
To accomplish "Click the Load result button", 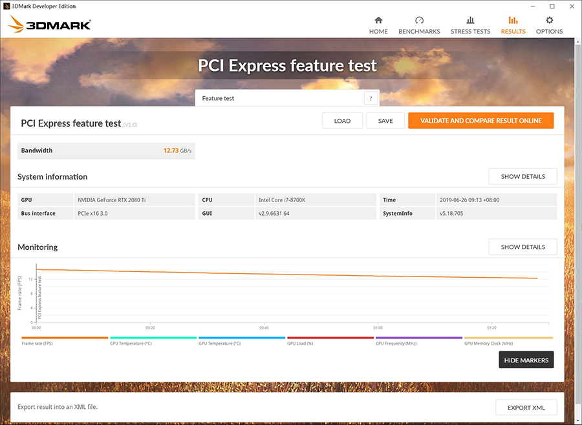I will (342, 121).
